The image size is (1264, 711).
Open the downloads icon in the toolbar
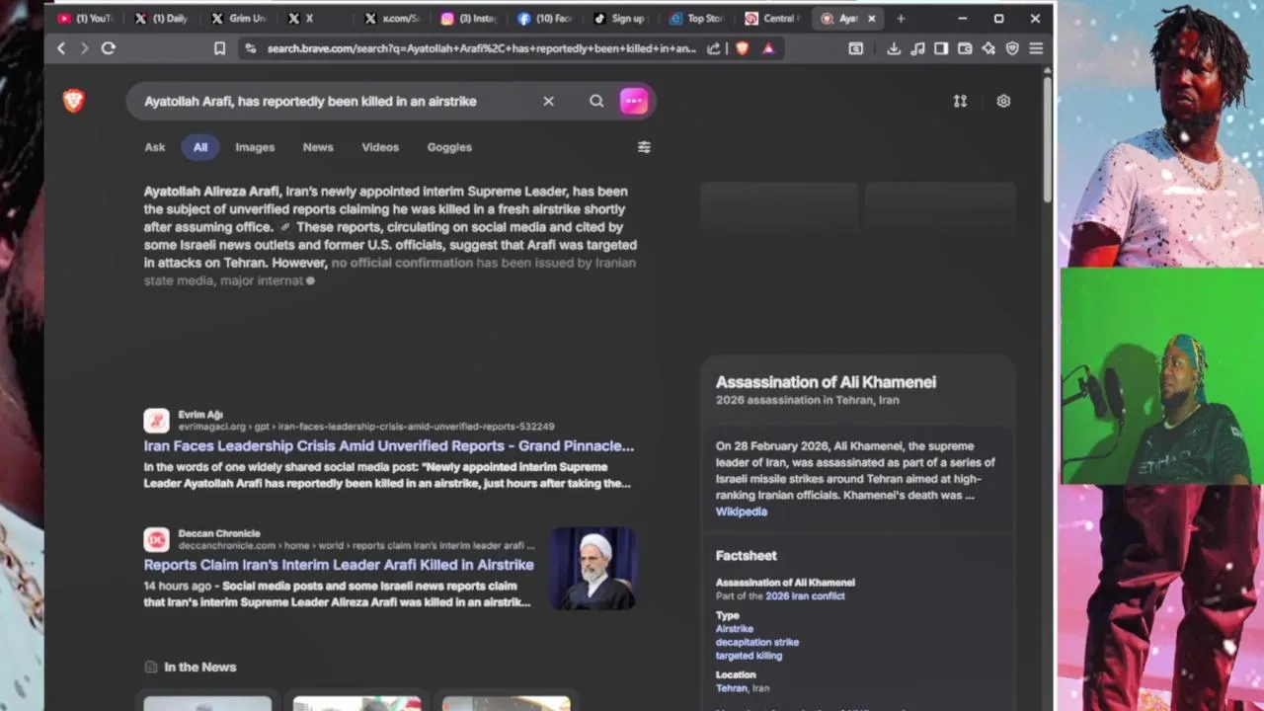point(894,48)
